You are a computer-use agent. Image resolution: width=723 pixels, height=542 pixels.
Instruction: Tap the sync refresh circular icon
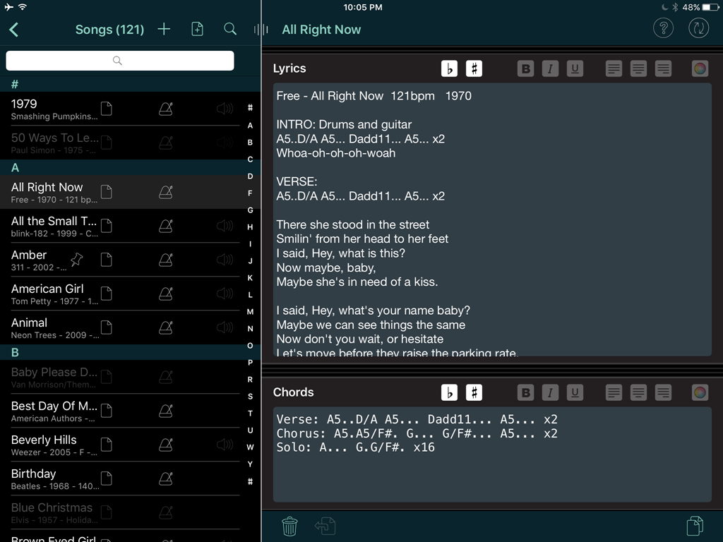click(698, 28)
